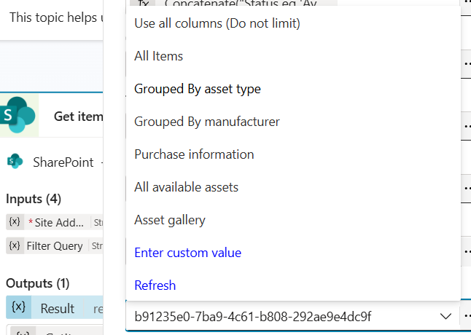
Task: Click the GUID value in the combo box
Action: point(253,317)
